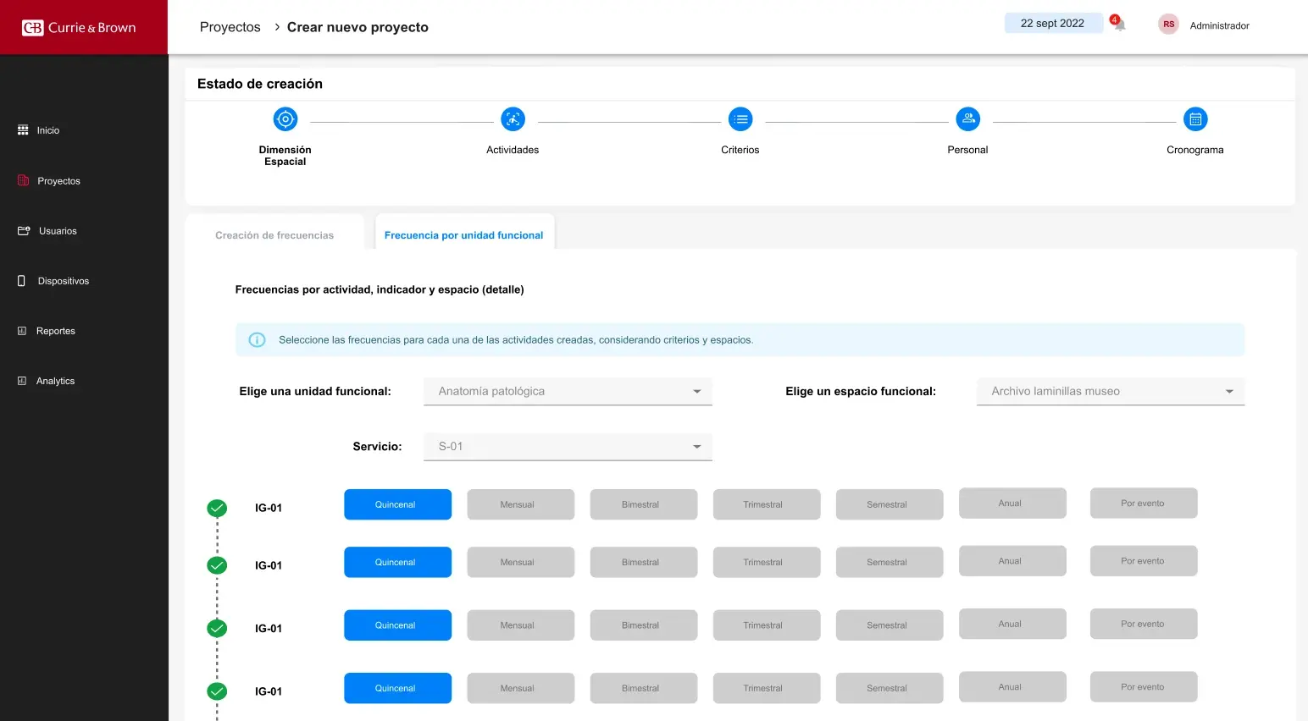Image resolution: width=1308 pixels, height=721 pixels.
Task: Click the Currie & Brown logo
Action: click(79, 28)
